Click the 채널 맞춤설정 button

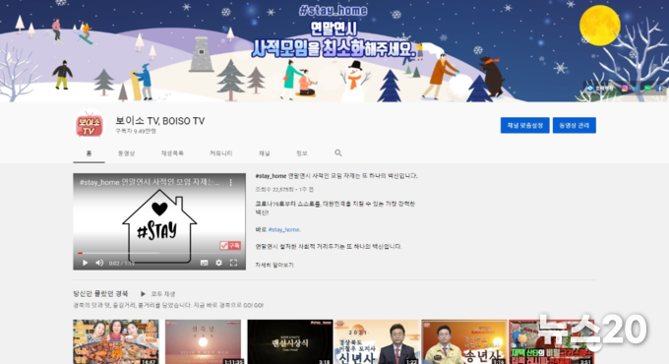tap(524, 126)
